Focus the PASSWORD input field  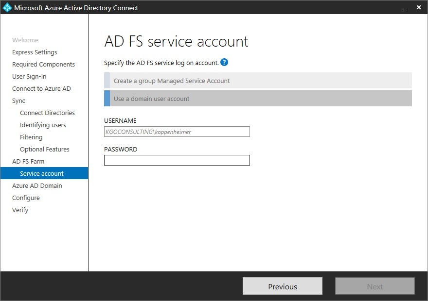click(177, 160)
